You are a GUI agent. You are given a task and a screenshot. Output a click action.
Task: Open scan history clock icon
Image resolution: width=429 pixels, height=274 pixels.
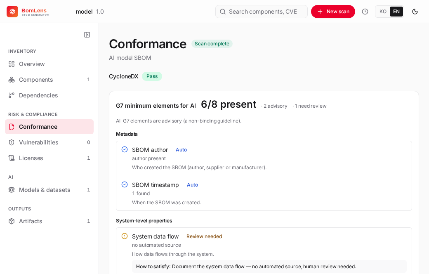pos(365,12)
